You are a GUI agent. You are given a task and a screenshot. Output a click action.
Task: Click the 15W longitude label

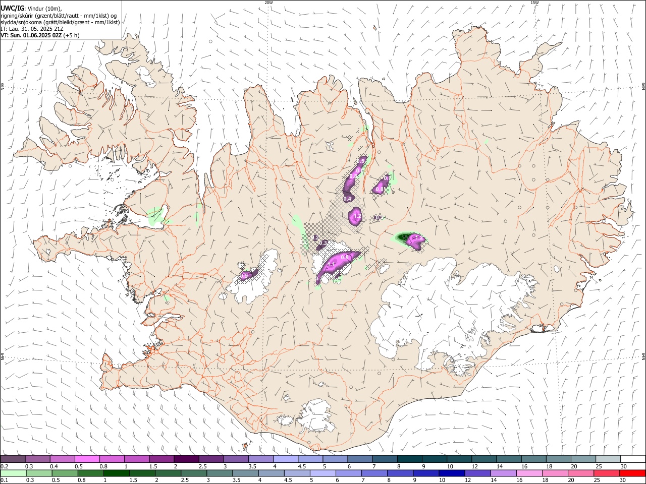(x=534, y=3)
